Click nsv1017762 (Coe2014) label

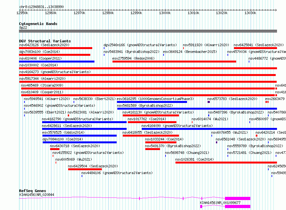tap(147, 119)
